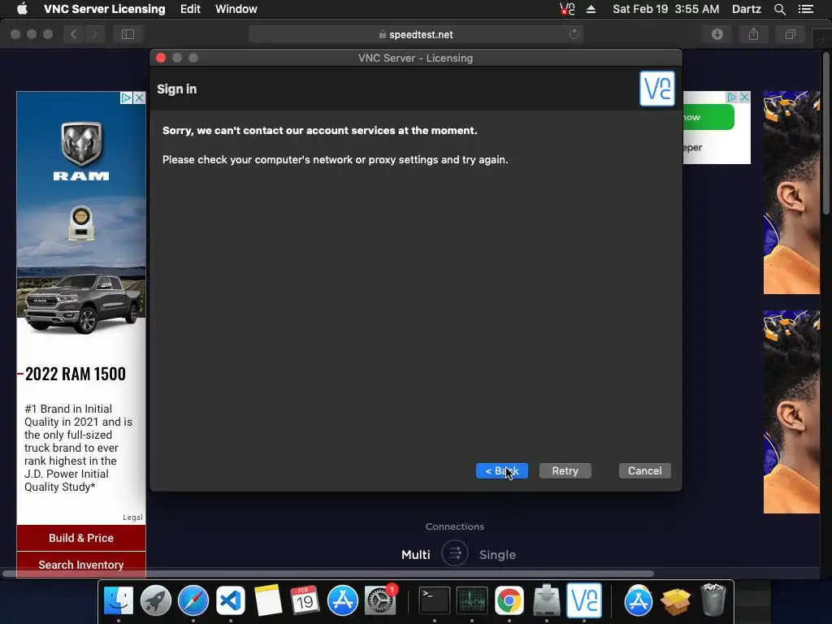This screenshot has height=624, width=832.
Task: Click Search Inventory in RAM ad
Action: click(x=81, y=565)
